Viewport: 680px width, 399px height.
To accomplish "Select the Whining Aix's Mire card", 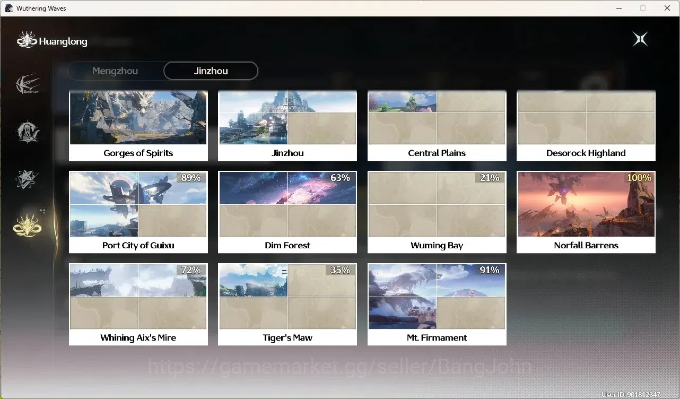I will 138,304.
